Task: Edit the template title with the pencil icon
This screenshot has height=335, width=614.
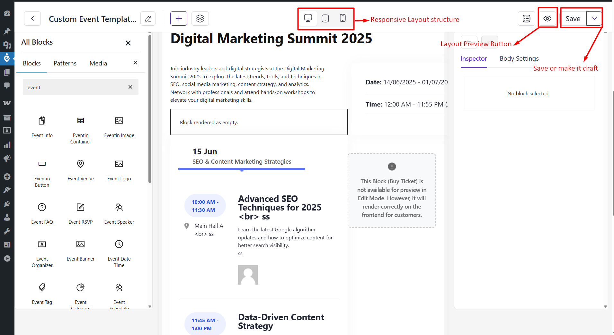Action: (148, 18)
